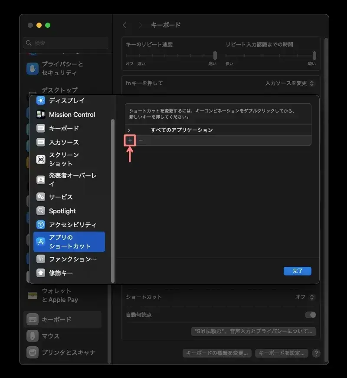Expand すべてのアプリケーション group

point(129,129)
